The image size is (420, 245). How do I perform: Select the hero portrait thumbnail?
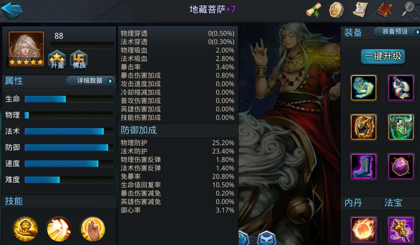[x=26, y=49]
